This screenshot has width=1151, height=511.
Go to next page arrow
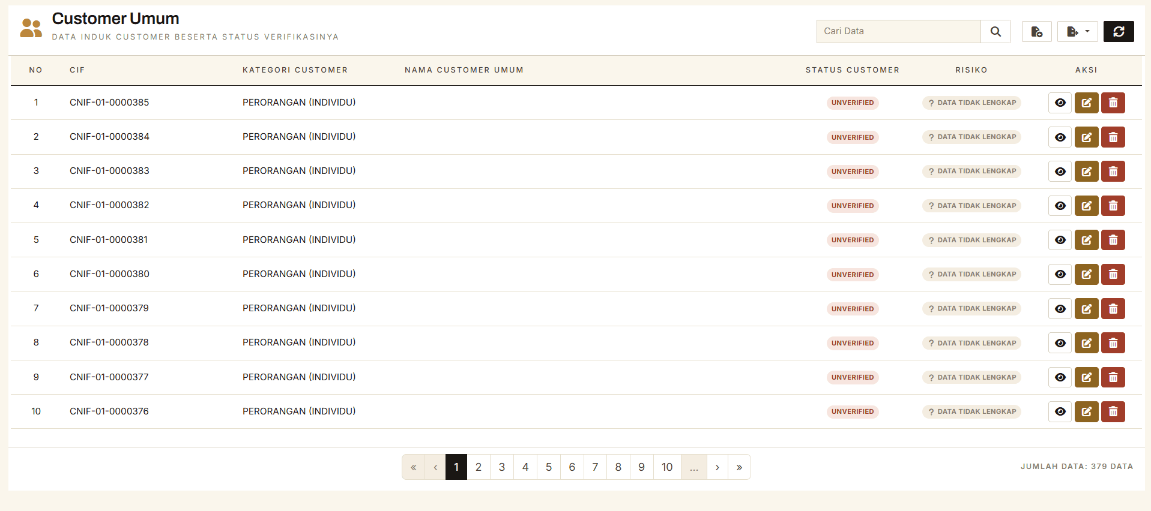tap(717, 467)
